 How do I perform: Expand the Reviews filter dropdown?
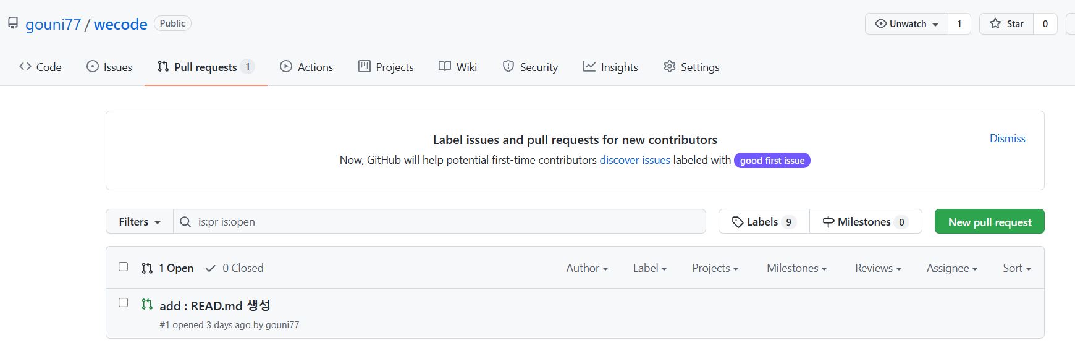tap(878, 268)
